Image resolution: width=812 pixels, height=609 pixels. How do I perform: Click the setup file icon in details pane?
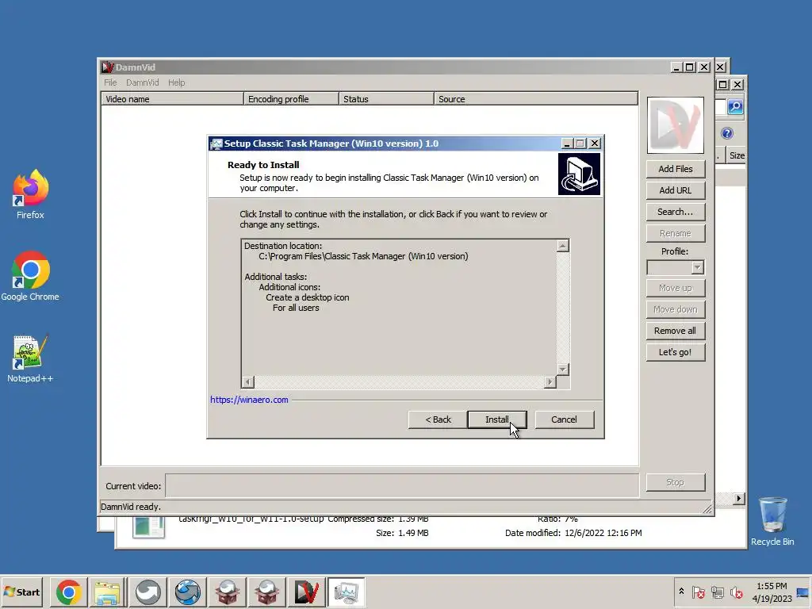tap(148, 527)
